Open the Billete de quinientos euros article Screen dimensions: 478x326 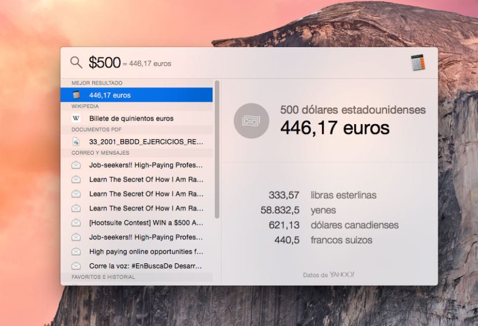point(131,118)
